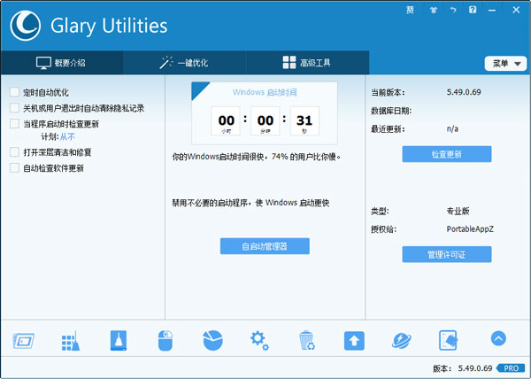Open the double gears process manager icon

point(259,340)
